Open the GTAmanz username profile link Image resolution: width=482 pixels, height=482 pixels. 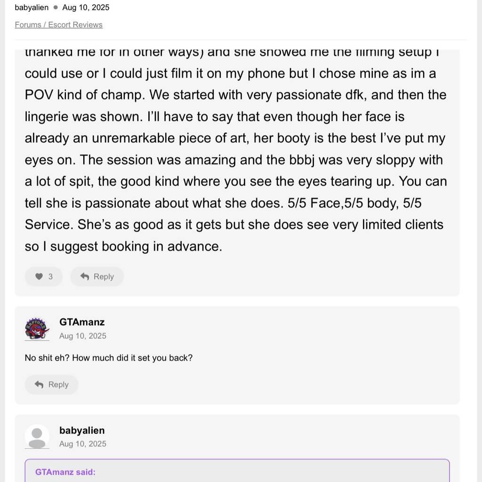pos(82,322)
